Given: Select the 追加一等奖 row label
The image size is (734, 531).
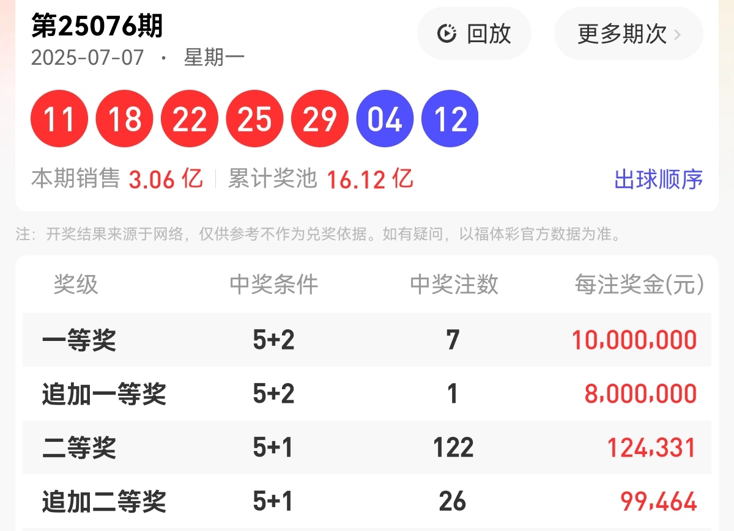Looking at the screenshot, I should click(104, 394).
